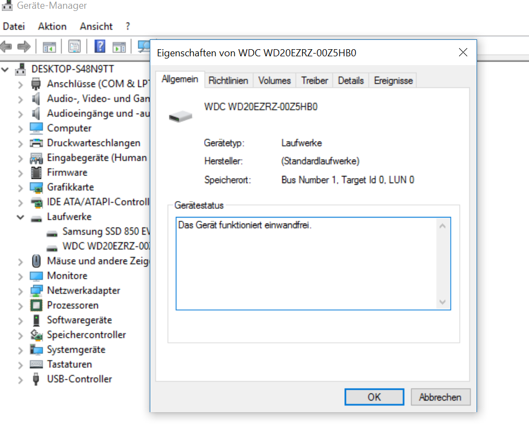
Task: Click the Eingabegeräte keyboard icon
Action: [36, 158]
